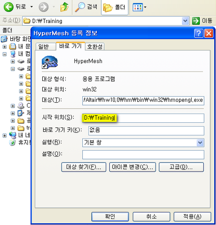Expand the 내 문서 tree node
Image resolution: width=216 pixels, height=225 pixels.
(x=4, y=47)
